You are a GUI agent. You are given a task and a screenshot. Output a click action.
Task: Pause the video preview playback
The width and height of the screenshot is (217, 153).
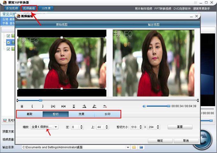22,106
